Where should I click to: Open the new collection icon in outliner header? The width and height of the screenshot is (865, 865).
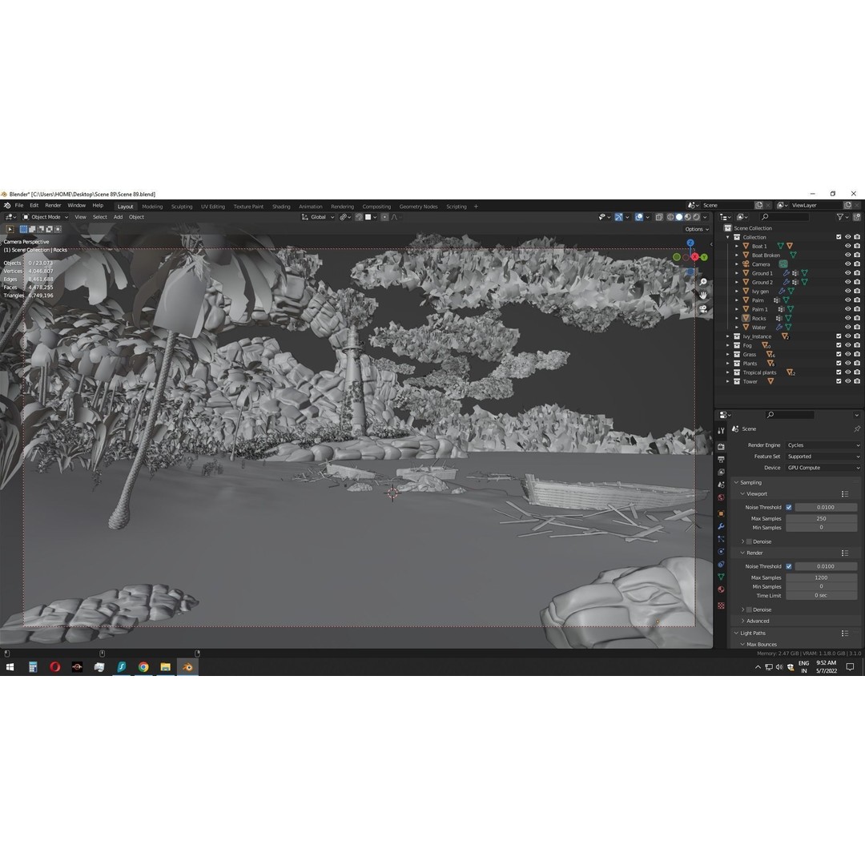click(x=857, y=217)
